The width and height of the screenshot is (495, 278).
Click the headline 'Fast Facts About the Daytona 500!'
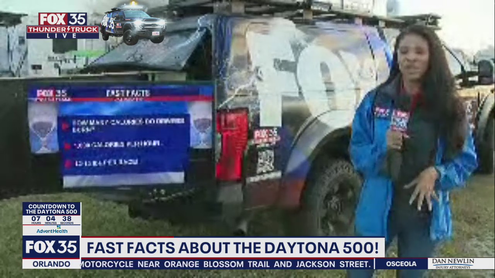[232, 247]
